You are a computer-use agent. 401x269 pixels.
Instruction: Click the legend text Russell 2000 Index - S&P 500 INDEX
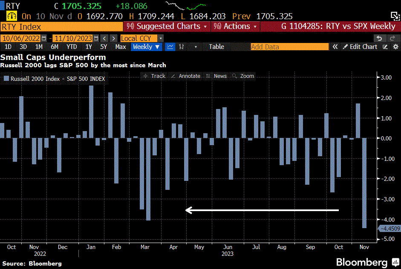pyautogui.click(x=58, y=79)
